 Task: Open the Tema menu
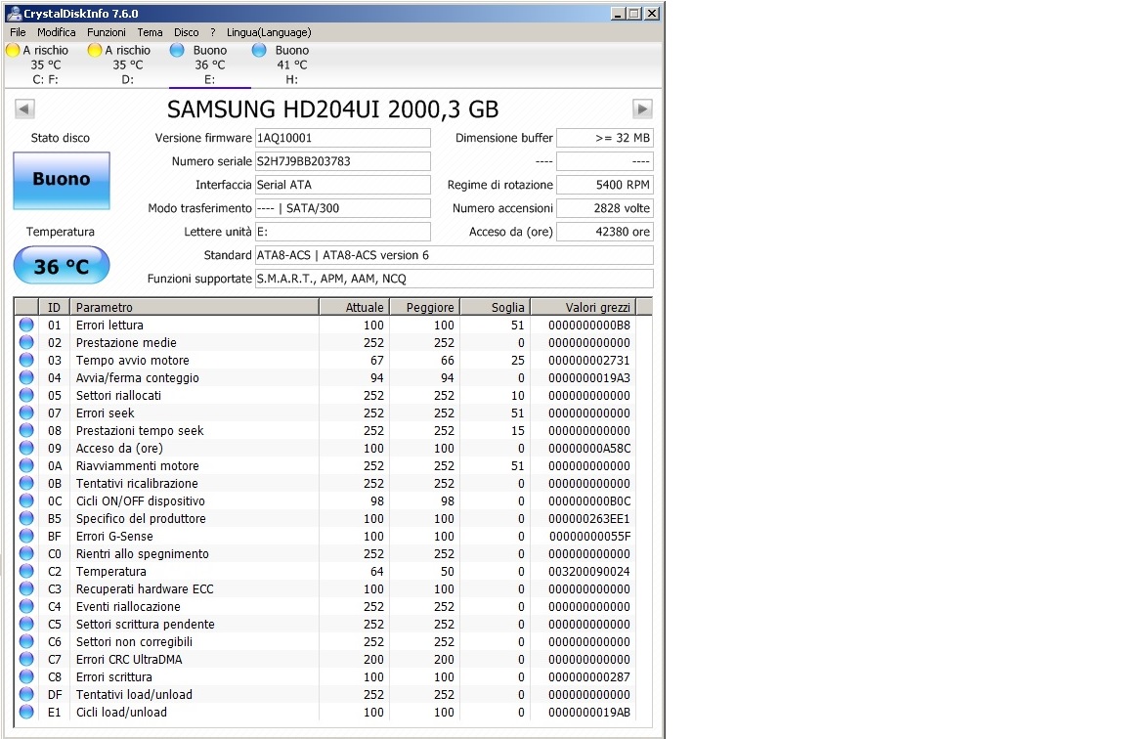[x=151, y=32]
